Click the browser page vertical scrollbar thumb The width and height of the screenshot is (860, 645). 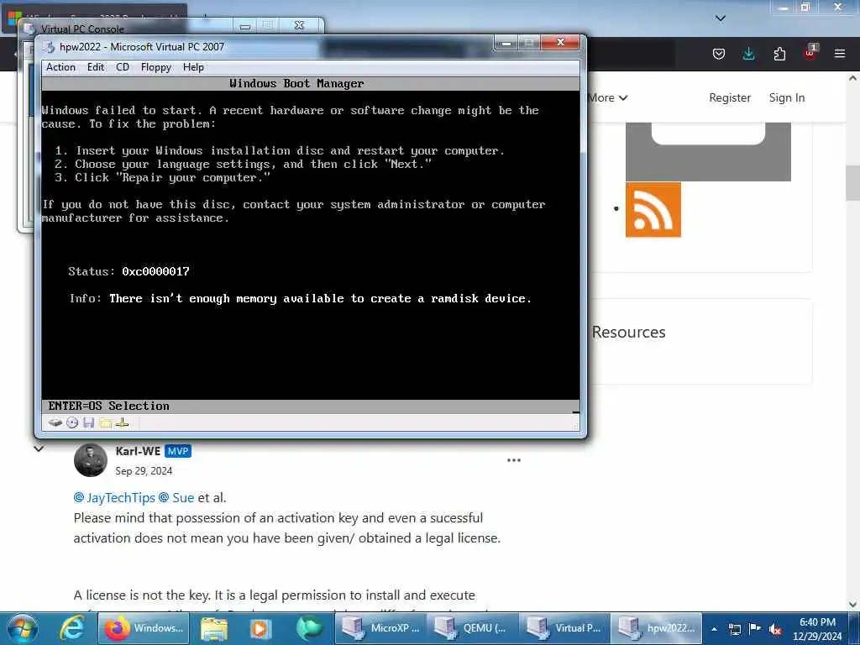point(853,182)
